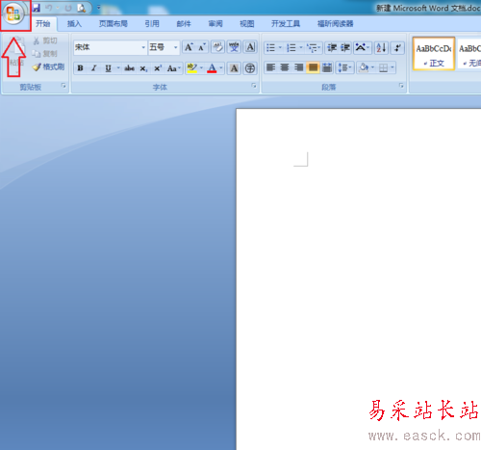Image resolution: width=481 pixels, height=450 pixels.
Task: Center the paragraph text
Action: click(285, 67)
